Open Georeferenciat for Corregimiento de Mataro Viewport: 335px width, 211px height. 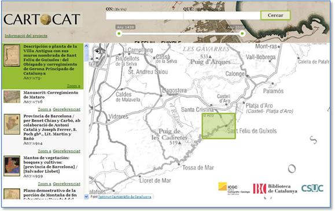point(67,109)
